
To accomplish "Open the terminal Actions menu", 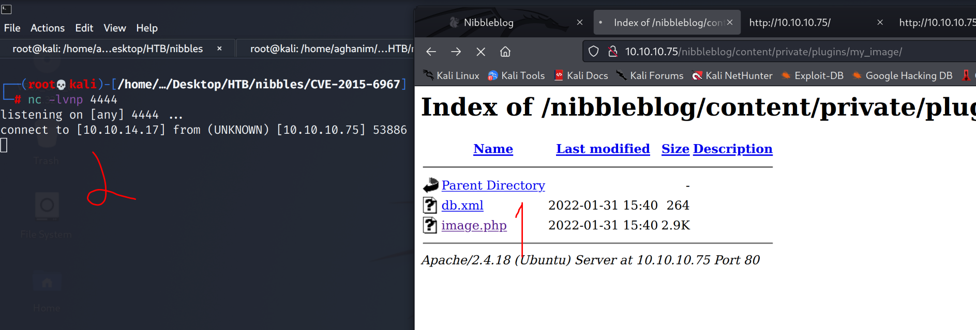I will [48, 28].
